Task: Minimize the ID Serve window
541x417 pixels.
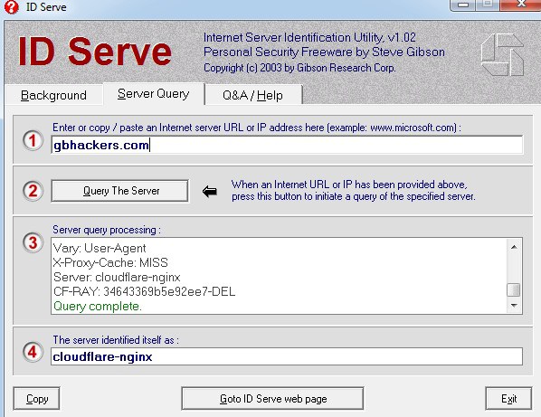Action: click(463, 5)
